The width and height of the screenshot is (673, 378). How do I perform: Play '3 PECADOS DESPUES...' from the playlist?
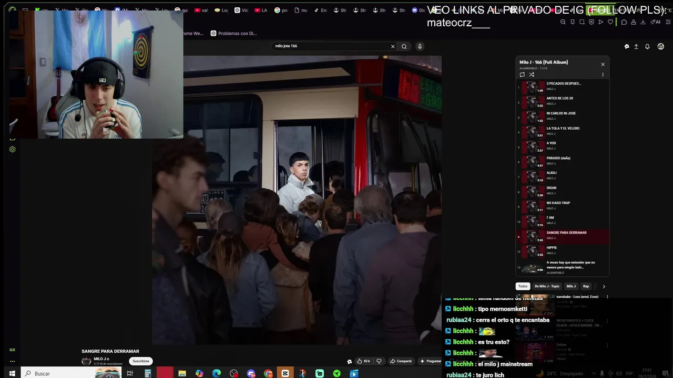563,87
